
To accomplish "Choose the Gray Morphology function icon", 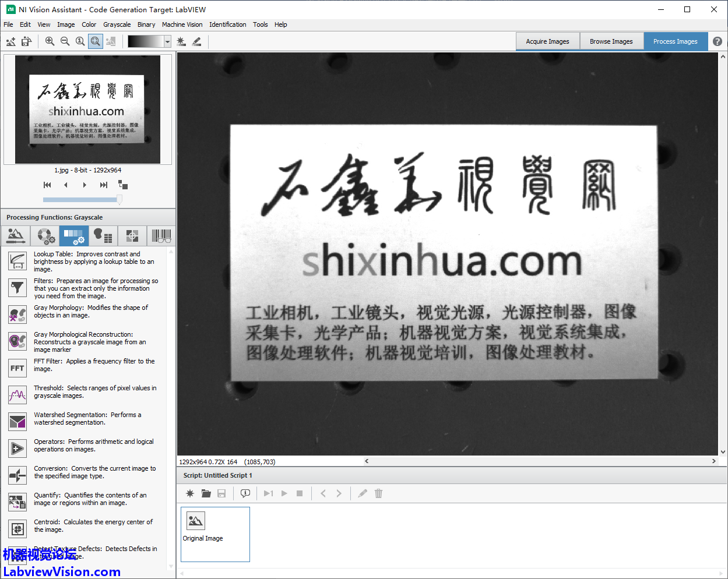I will click(x=17, y=315).
